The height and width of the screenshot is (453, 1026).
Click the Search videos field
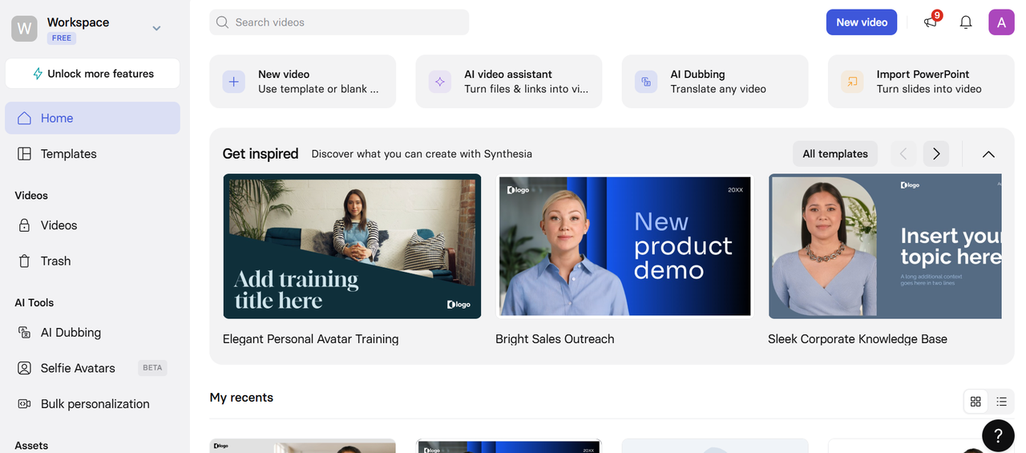click(339, 22)
